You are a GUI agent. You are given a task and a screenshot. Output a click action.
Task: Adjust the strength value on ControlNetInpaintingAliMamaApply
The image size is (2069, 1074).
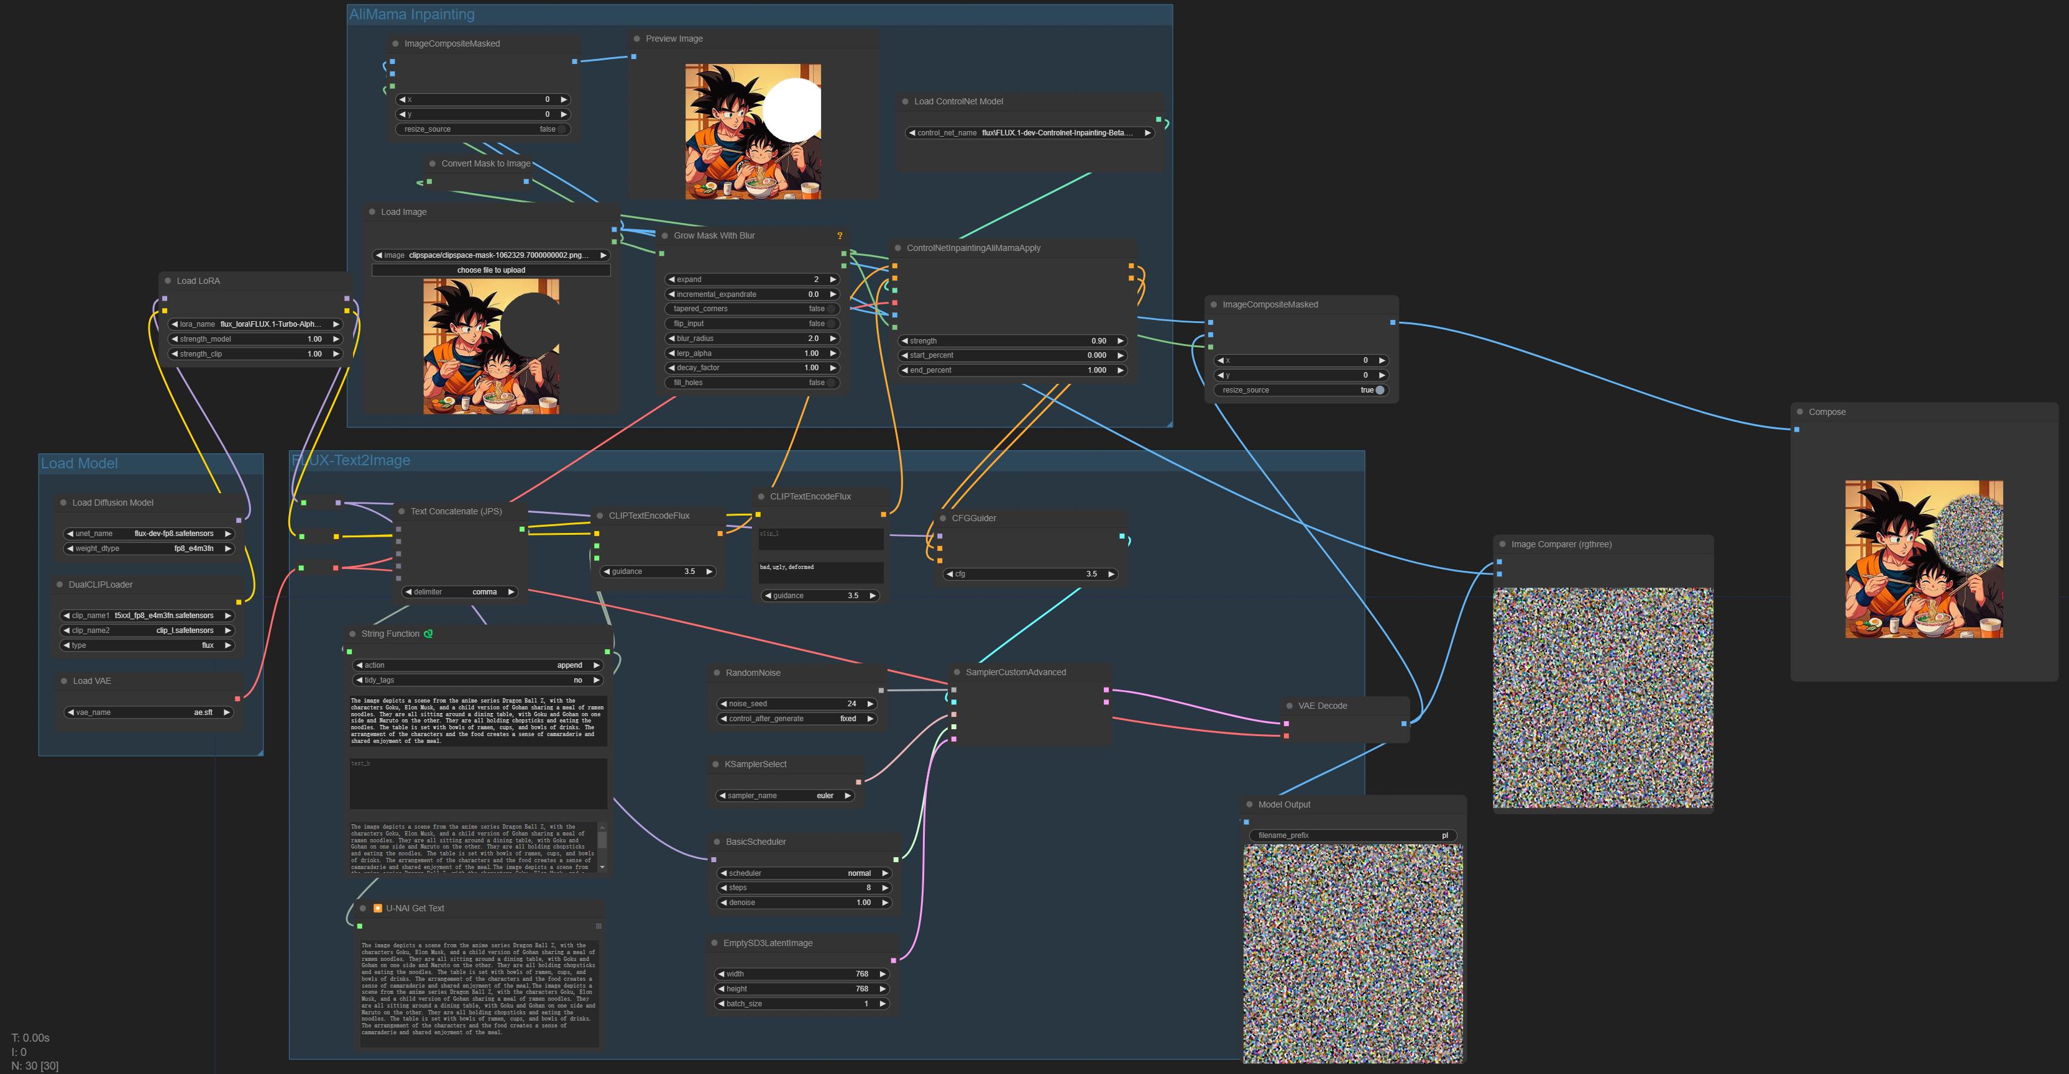[1012, 340]
